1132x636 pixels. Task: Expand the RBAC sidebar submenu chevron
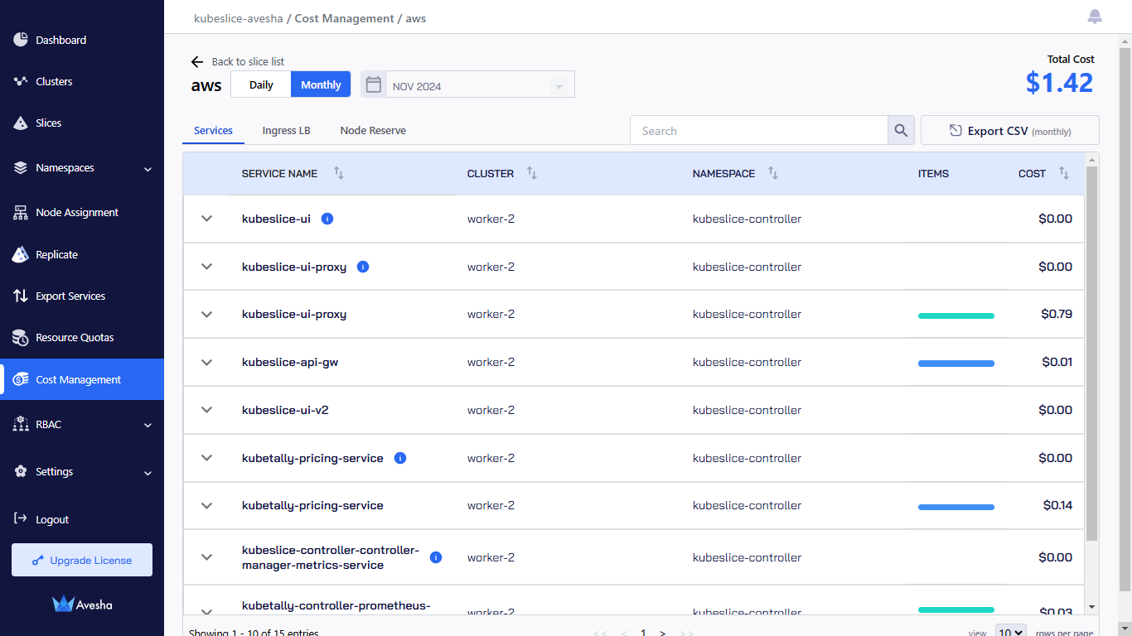[148, 426]
